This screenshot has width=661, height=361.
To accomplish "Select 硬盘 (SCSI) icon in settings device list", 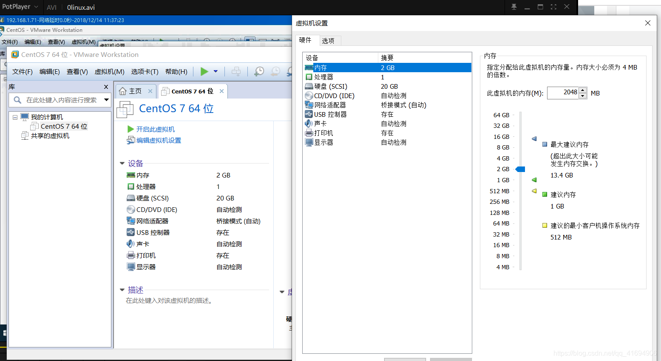I will [x=309, y=86].
